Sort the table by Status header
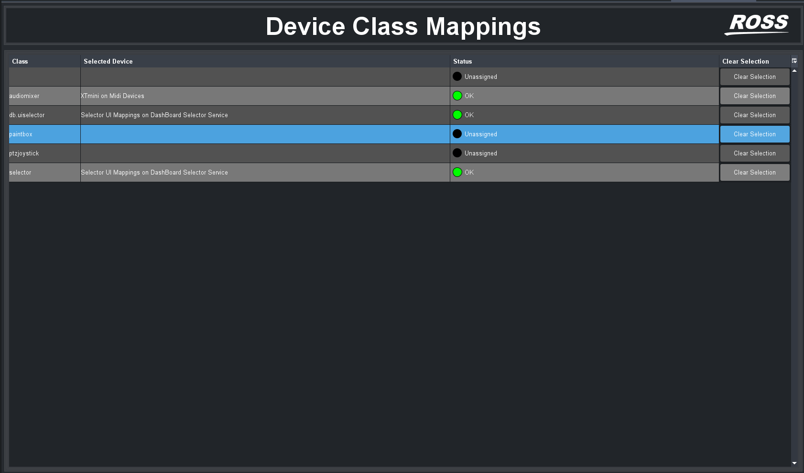 [462, 61]
